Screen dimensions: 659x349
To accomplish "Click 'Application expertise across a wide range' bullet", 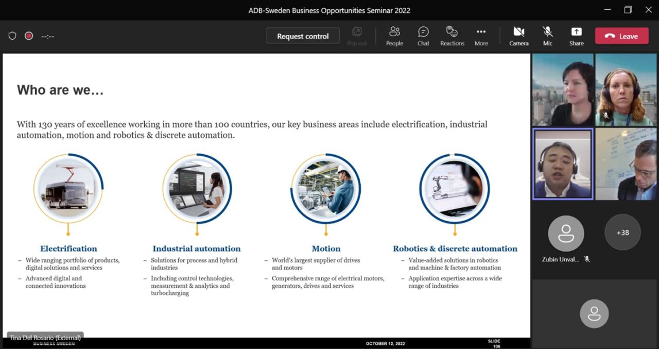I will [x=455, y=282].
